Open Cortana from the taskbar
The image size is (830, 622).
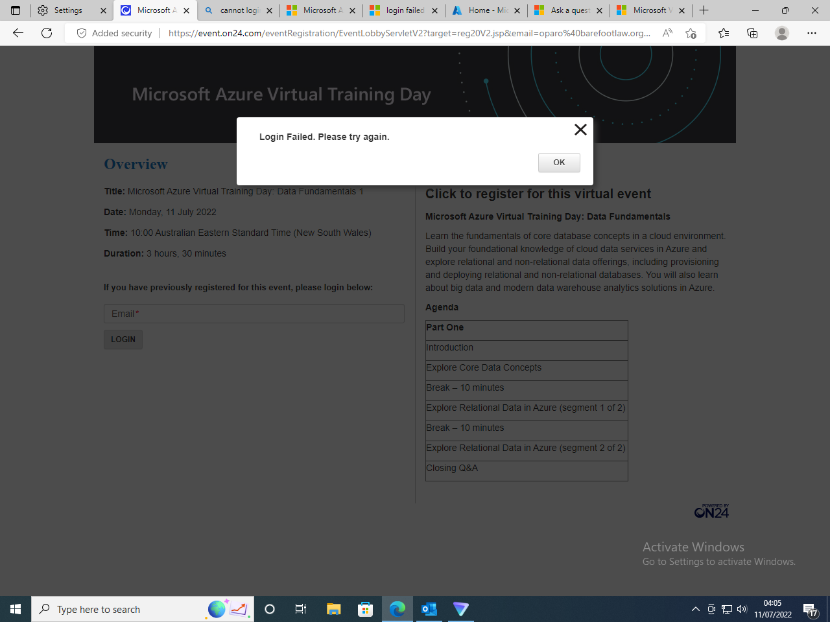pos(270,609)
